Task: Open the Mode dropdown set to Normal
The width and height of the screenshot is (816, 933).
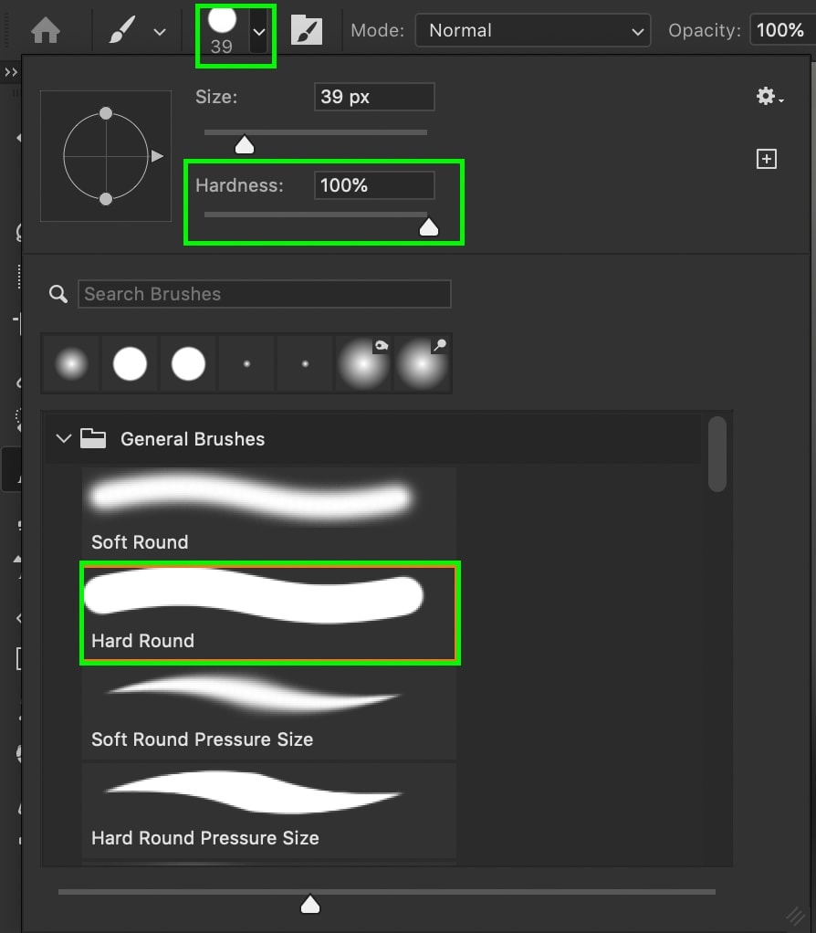Action: click(x=532, y=30)
